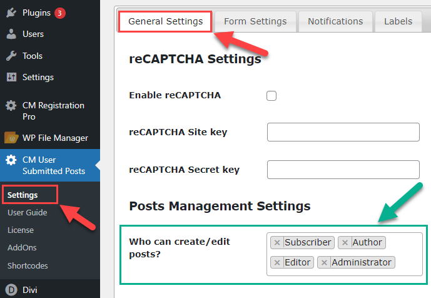Click the CM Registration Pro gear icon
Screen dimensions: 431x298
pyautogui.click(x=11, y=105)
